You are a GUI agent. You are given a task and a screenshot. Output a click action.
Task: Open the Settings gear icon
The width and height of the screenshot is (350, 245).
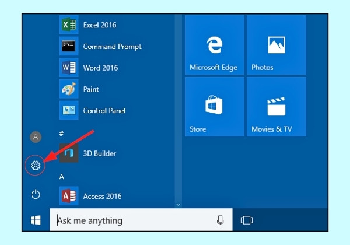[x=36, y=166]
